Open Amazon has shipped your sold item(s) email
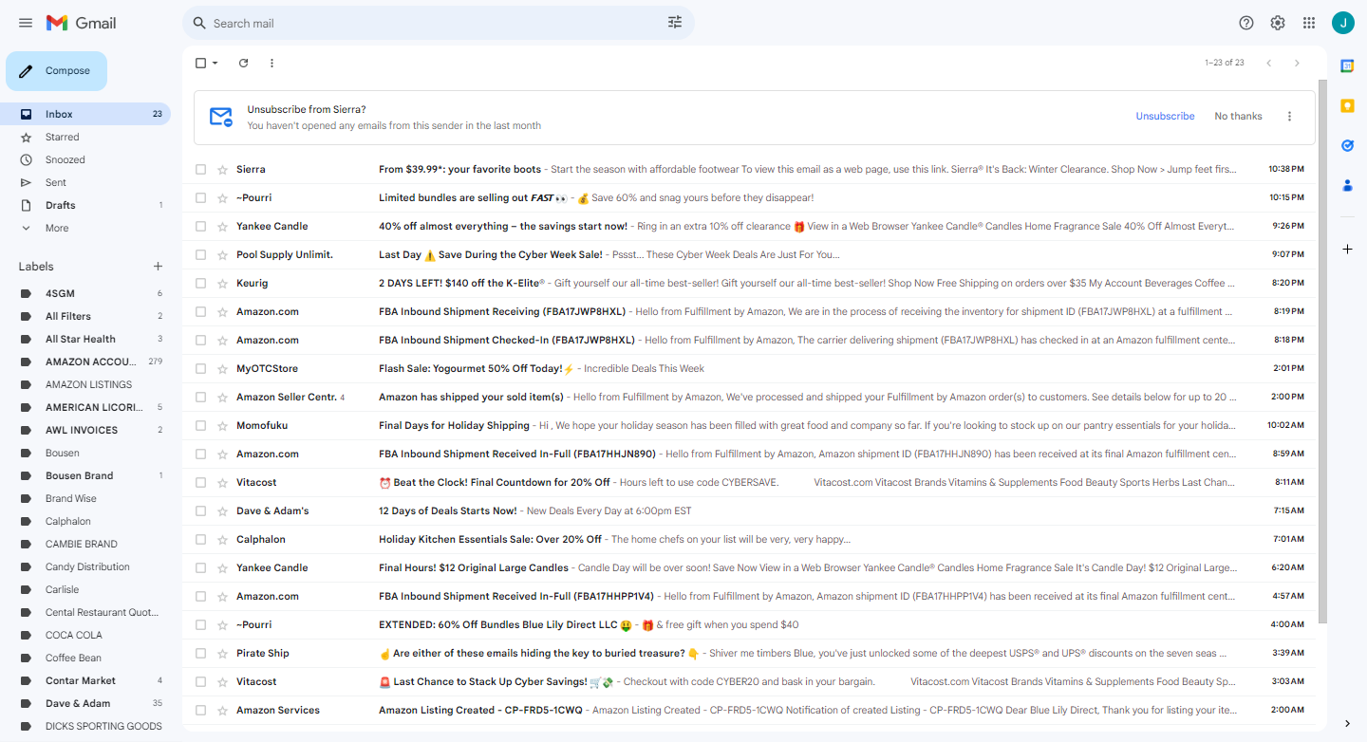The width and height of the screenshot is (1367, 742). tap(750, 397)
